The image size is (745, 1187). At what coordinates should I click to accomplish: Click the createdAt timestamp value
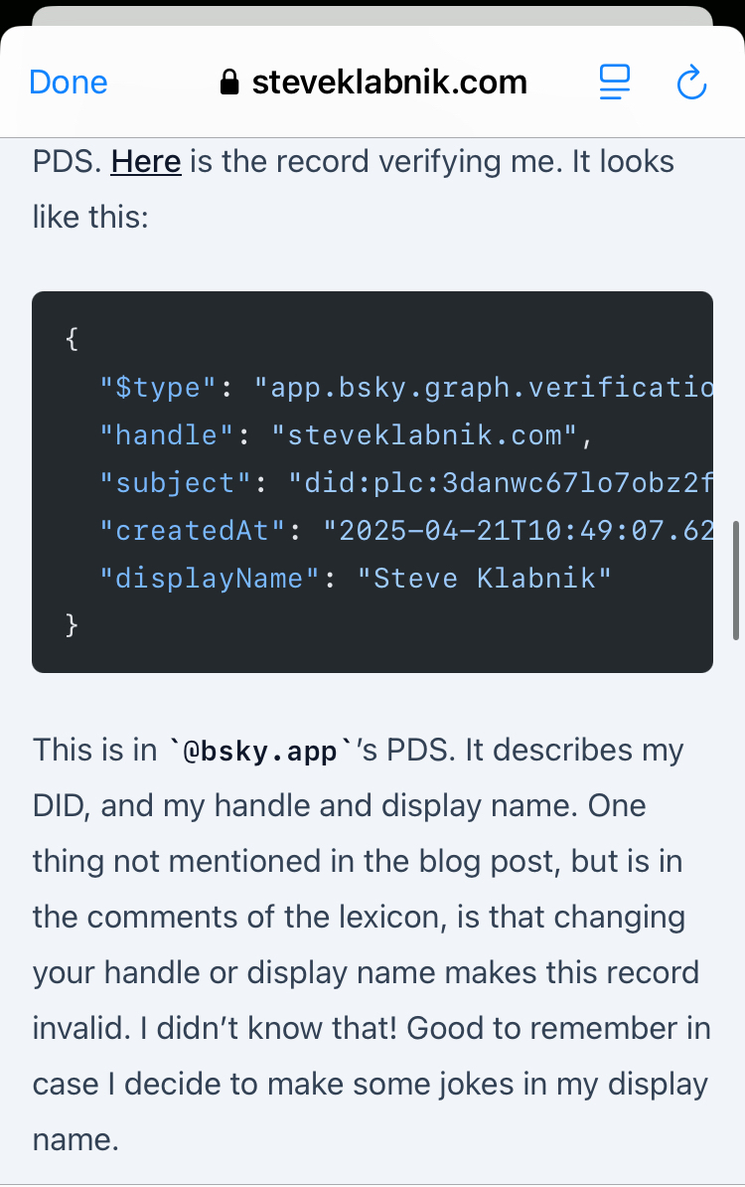(519, 530)
